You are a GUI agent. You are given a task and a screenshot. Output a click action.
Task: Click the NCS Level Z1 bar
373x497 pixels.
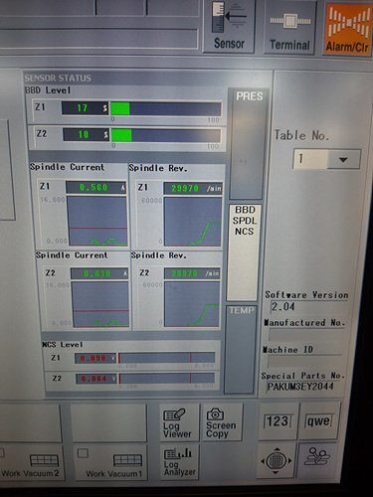click(x=166, y=358)
